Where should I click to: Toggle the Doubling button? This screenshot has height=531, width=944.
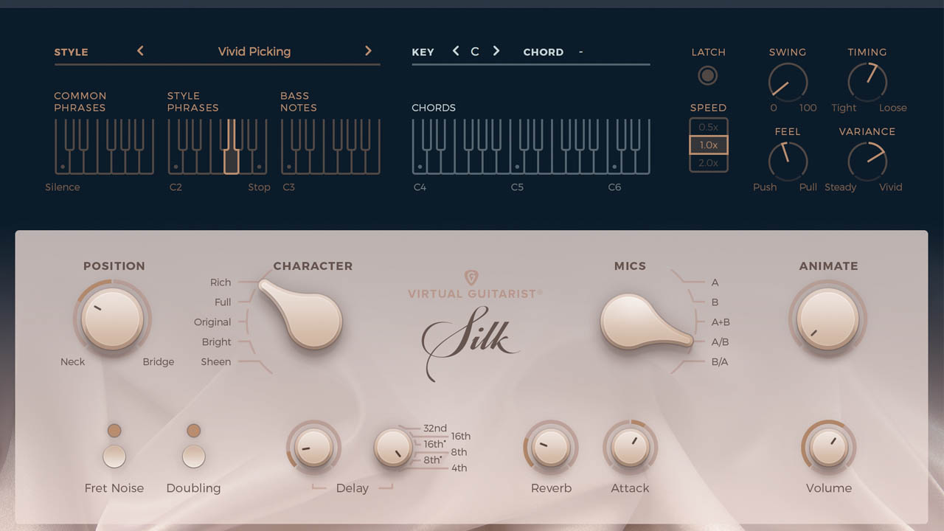[193, 457]
